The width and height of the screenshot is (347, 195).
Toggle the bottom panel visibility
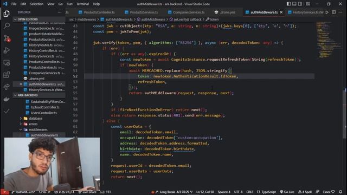(x=294, y=4)
